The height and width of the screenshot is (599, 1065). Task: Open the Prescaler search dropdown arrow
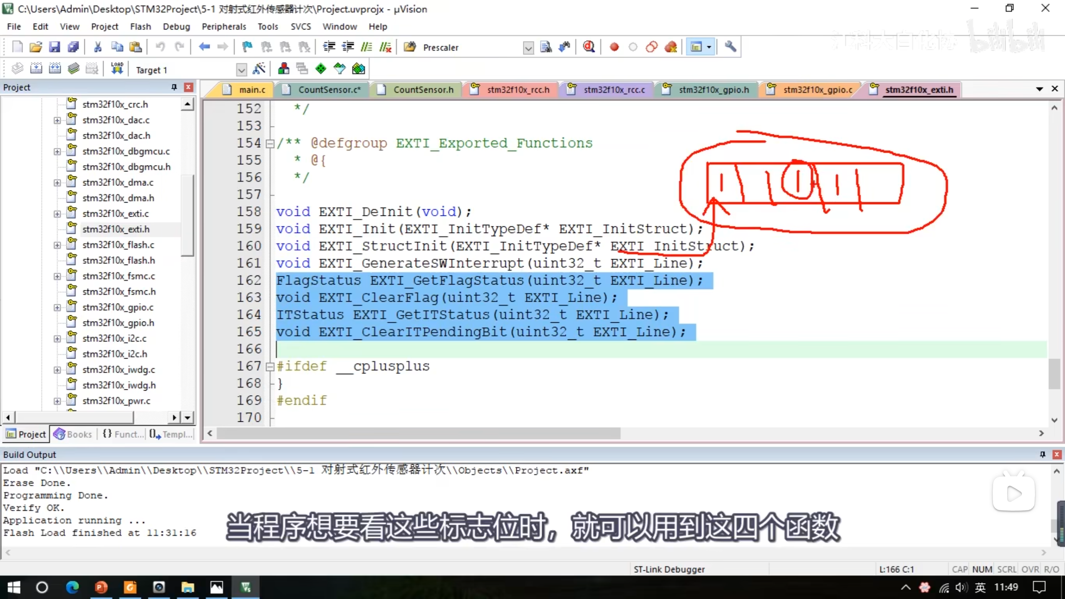(x=528, y=48)
